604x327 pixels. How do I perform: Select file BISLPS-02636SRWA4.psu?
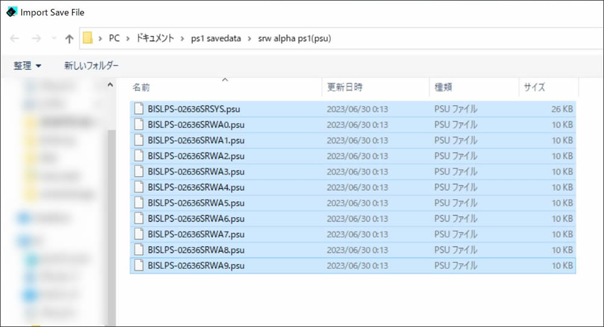[x=353, y=188]
